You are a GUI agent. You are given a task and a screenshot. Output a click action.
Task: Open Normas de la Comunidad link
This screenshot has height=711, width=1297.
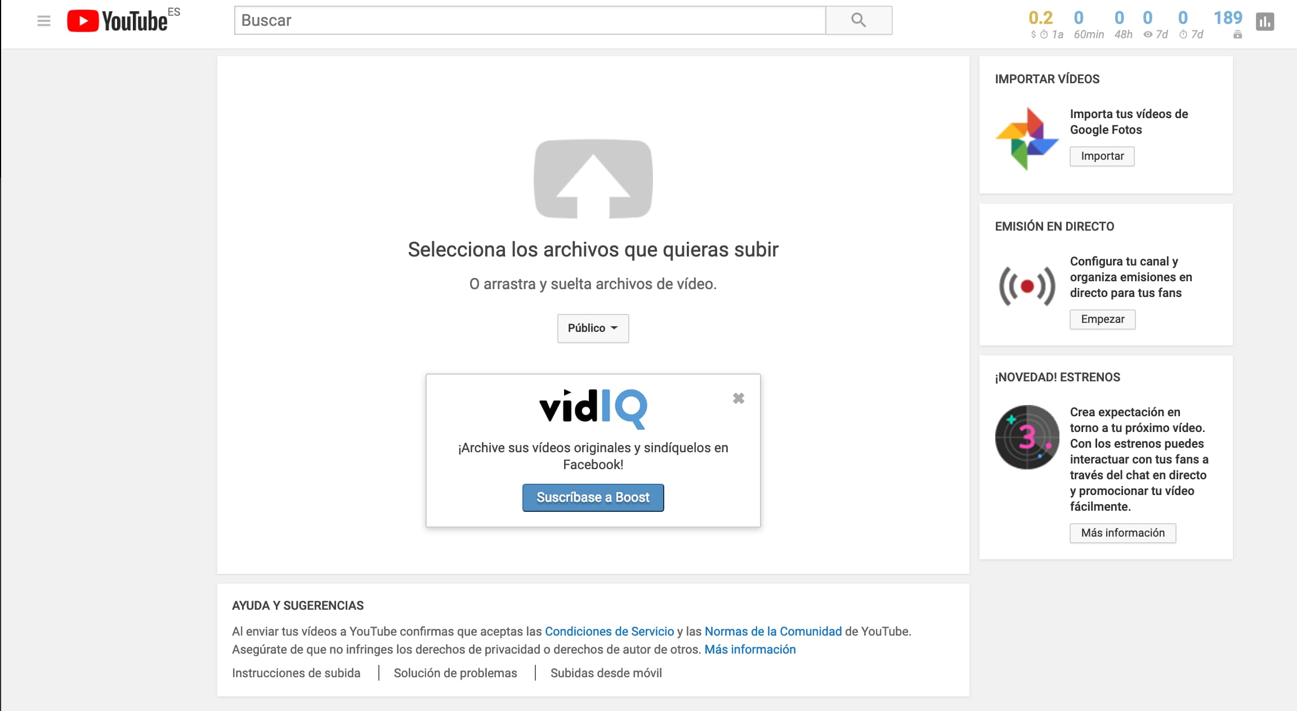pos(773,631)
